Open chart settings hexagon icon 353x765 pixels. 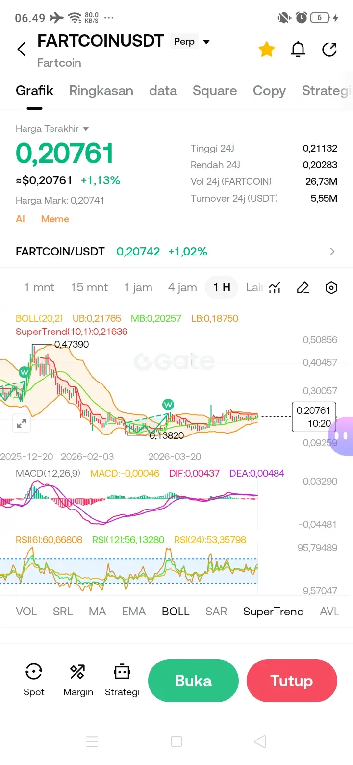pos(331,288)
